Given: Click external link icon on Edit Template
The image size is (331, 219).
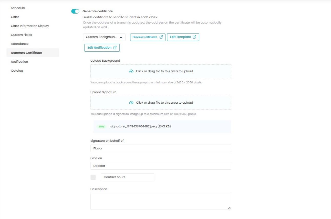Looking at the screenshot, I should [194, 37].
